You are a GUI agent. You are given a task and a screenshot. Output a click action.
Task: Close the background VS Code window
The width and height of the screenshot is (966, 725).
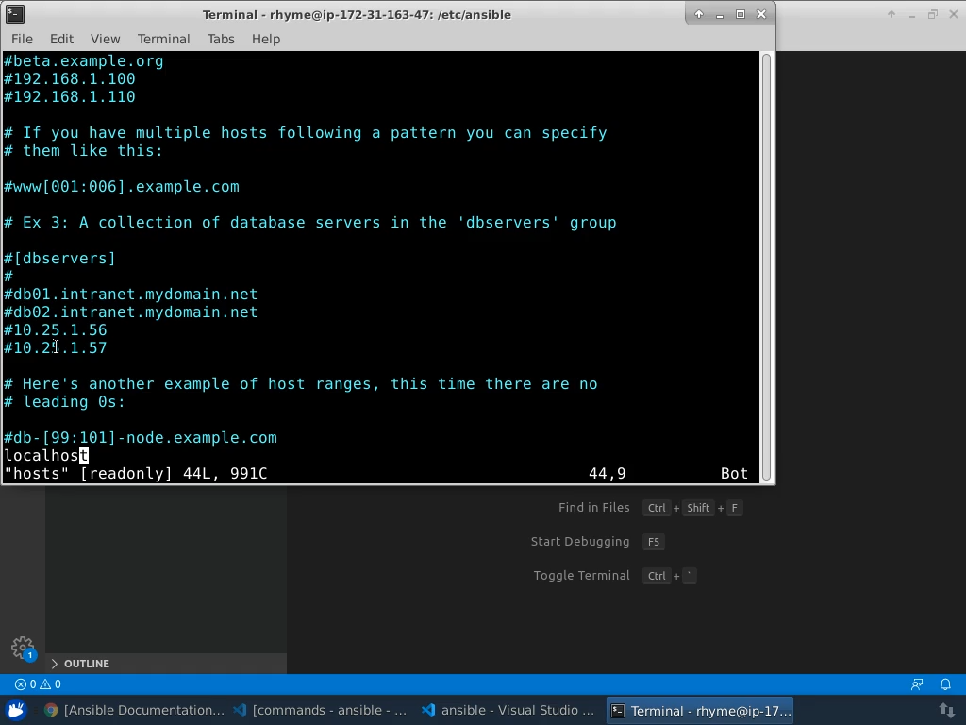[x=954, y=14]
